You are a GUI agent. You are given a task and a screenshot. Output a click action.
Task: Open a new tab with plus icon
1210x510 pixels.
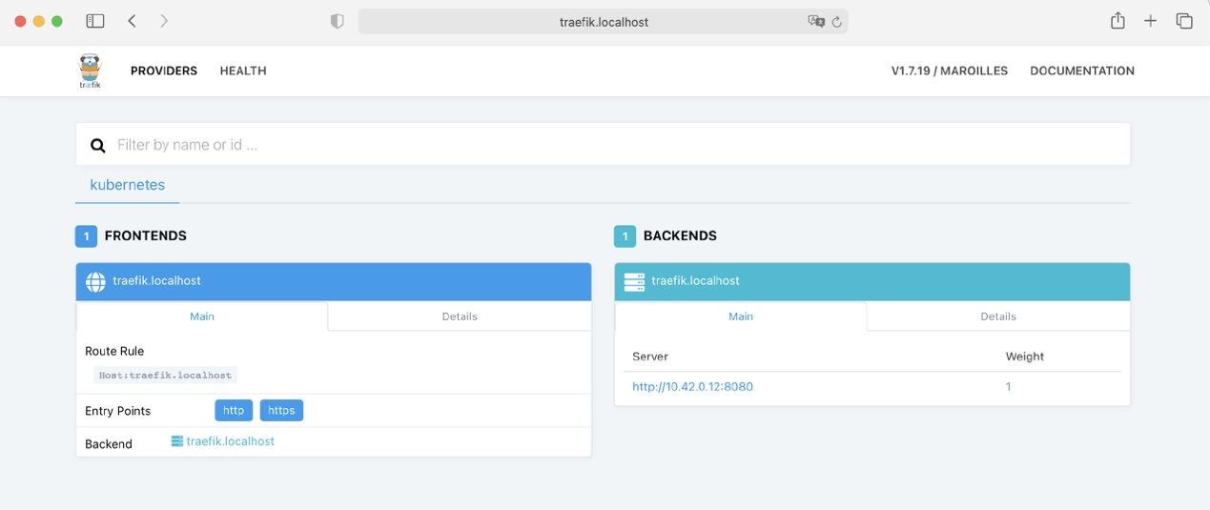pyautogui.click(x=1151, y=21)
